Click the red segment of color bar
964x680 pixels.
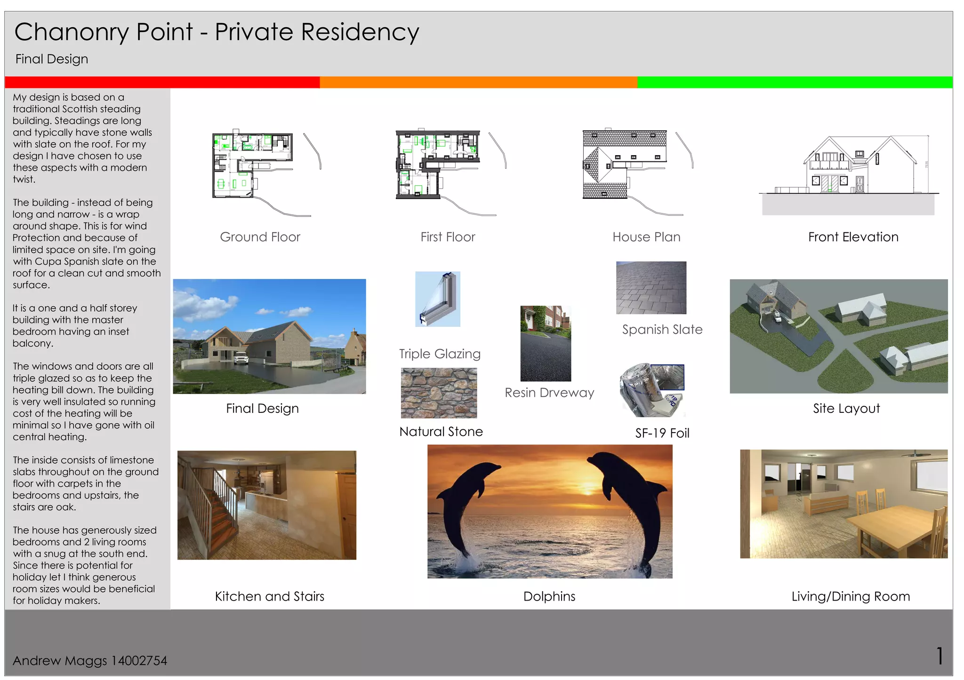[162, 82]
